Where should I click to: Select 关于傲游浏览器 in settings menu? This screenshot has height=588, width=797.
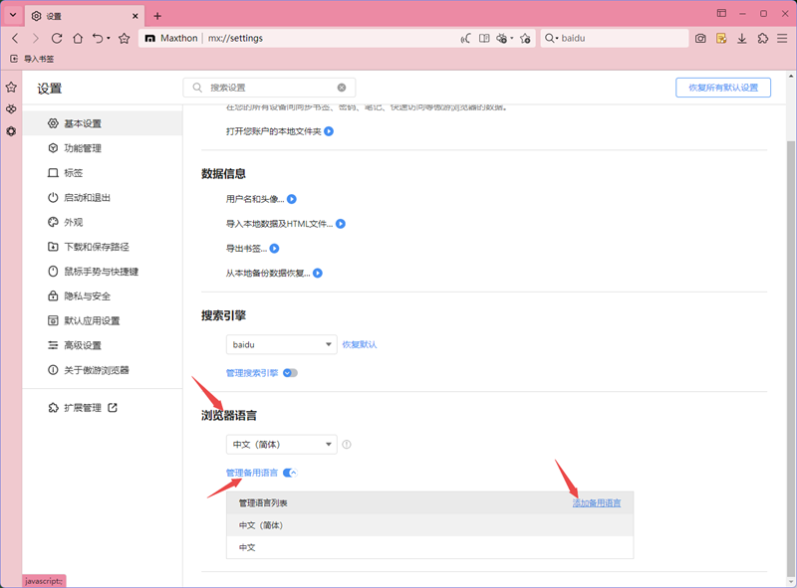click(103, 370)
